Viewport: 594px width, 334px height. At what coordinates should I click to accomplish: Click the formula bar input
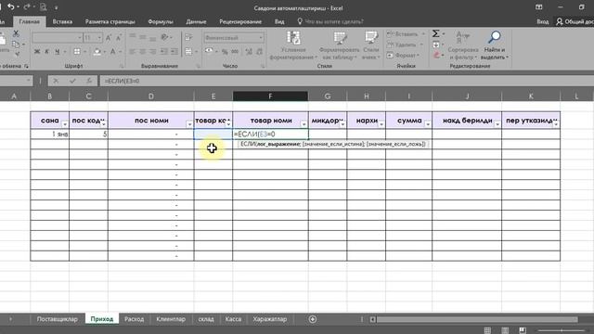346,81
